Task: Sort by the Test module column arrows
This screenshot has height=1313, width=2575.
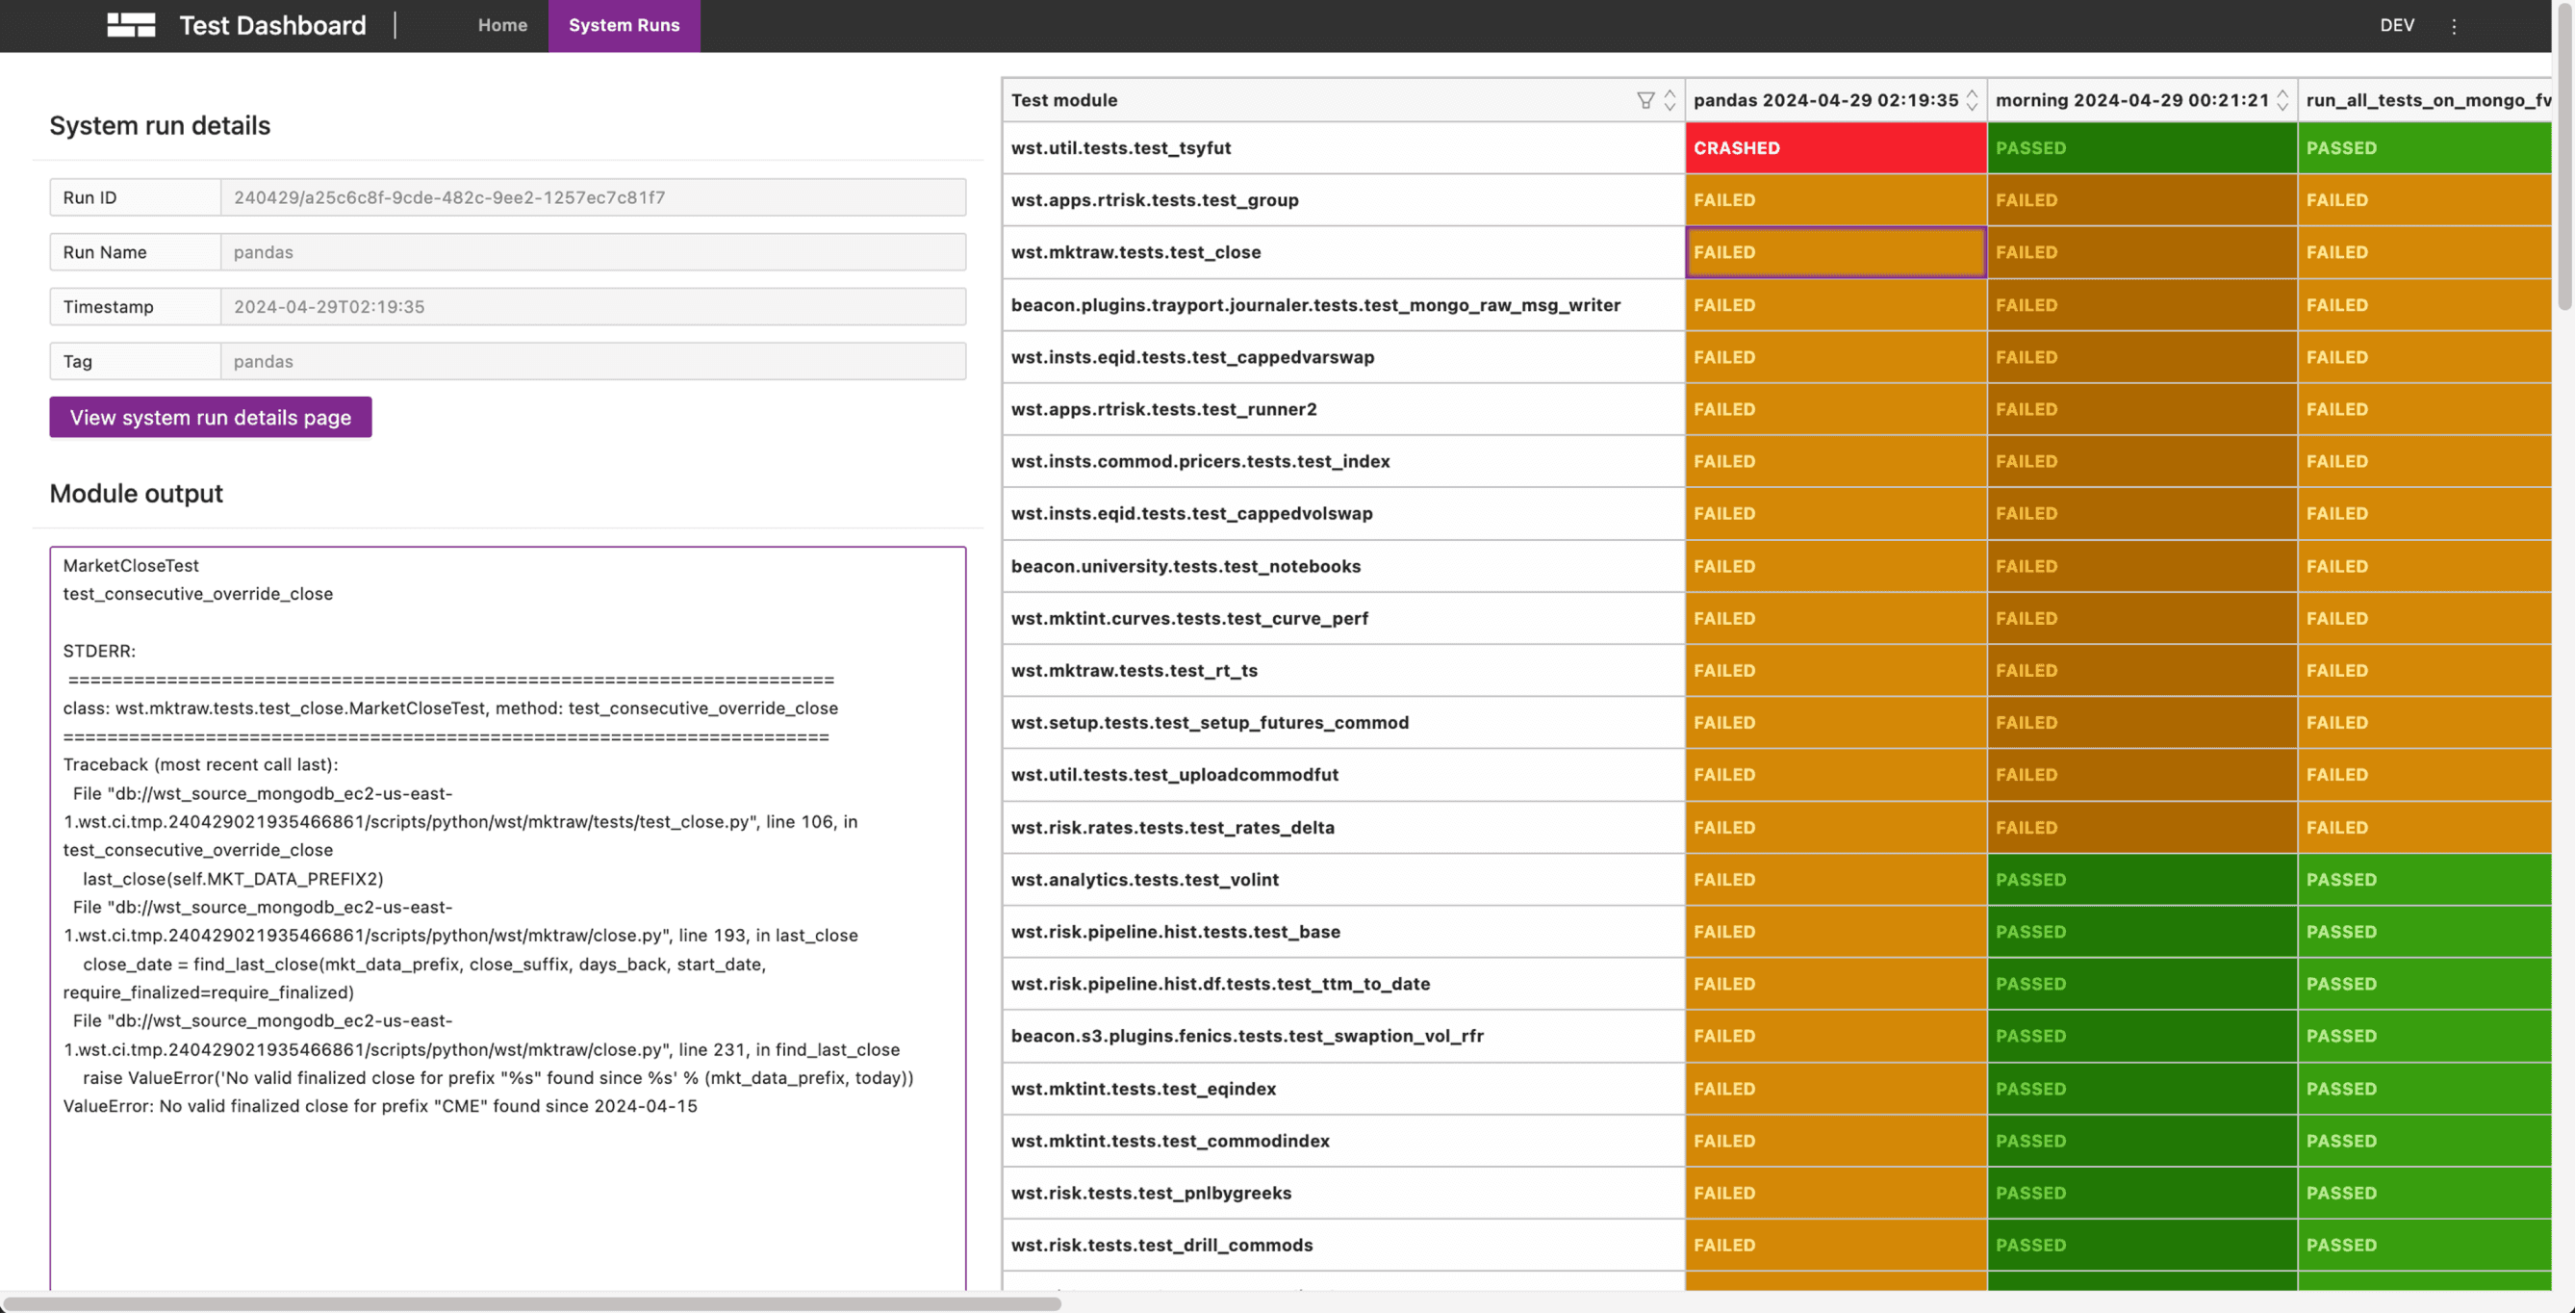Action: 1670,100
